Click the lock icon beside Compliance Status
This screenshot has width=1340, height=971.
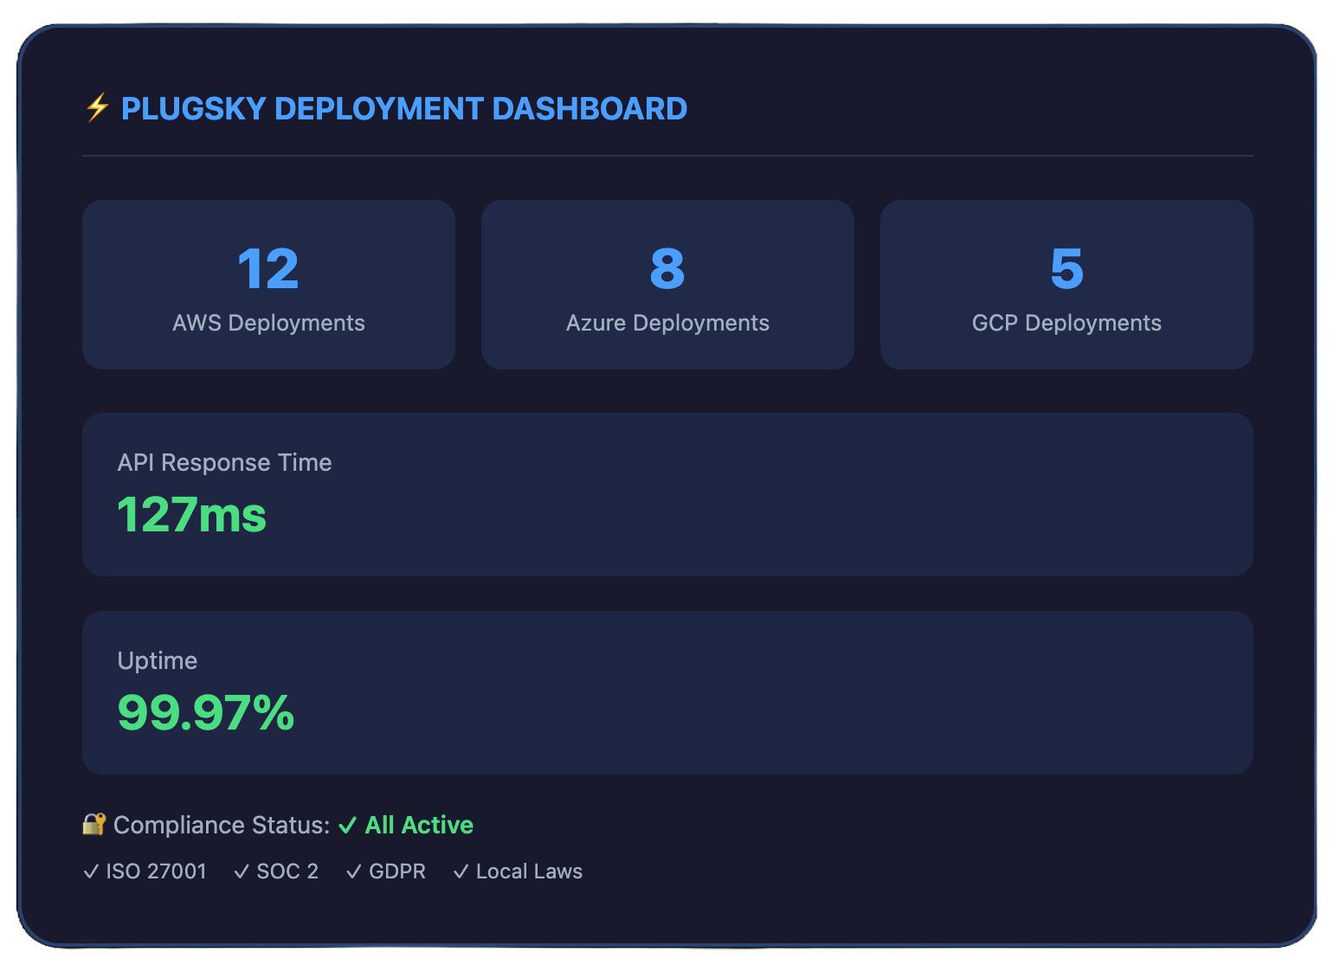93,824
